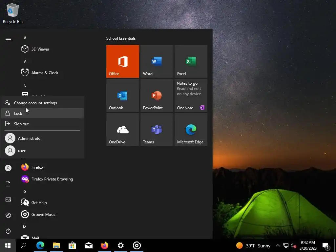
Task: Click the M letter group header
Action: click(x=25, y=227)
